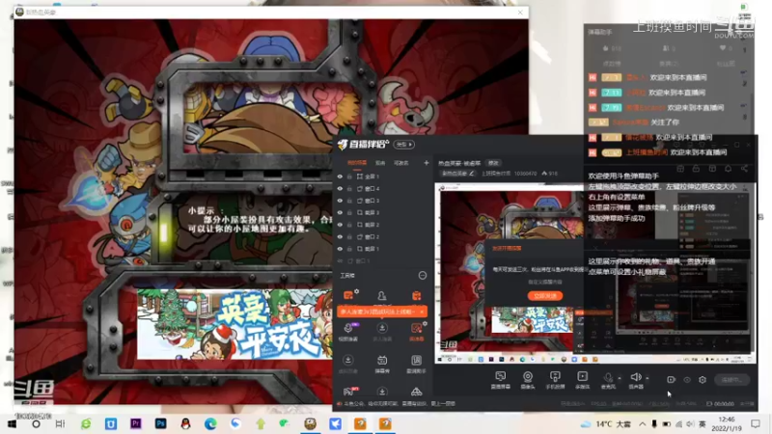
Task: Open the first scene tab
Action: (357, 163)
